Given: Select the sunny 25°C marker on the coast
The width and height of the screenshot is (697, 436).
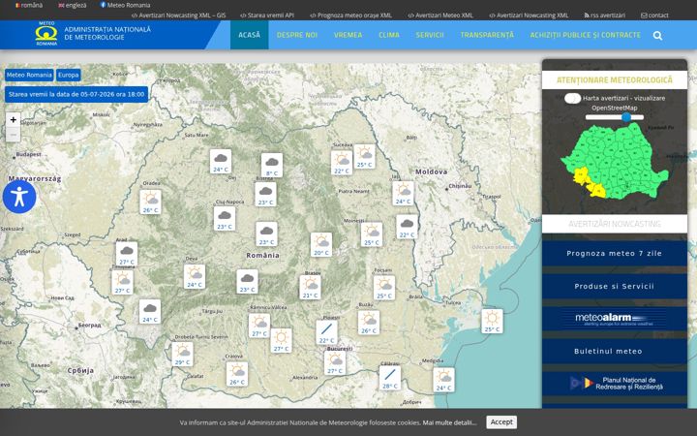Looking at the screenshot, I should click(492, 322).
